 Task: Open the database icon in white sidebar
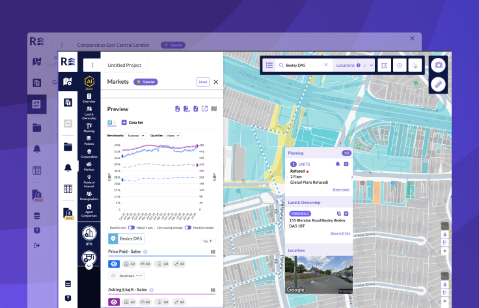tap(68, 284)
